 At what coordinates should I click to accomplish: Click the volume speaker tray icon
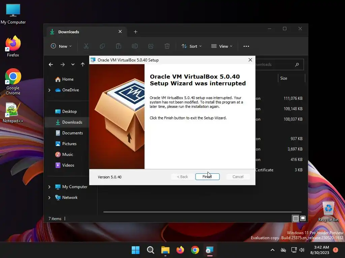point(302,250)
